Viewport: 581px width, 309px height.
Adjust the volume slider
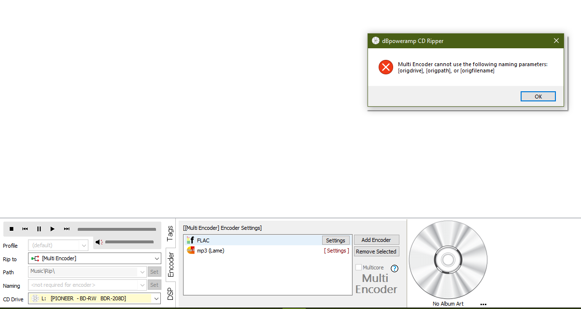point(129,242)
